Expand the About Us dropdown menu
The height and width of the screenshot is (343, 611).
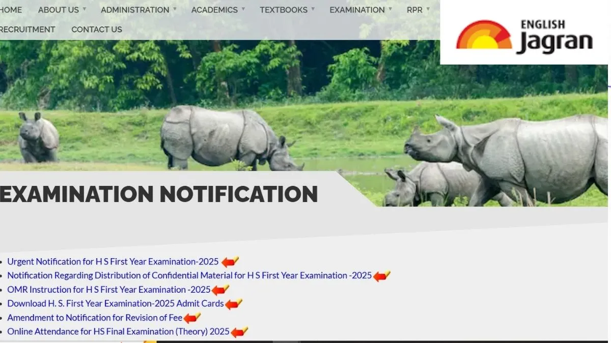click(62, 10)
